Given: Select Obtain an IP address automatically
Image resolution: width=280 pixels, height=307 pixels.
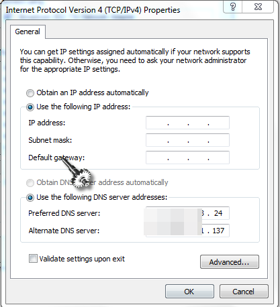Looking at the screenshot, I should (x=30, y=93).
